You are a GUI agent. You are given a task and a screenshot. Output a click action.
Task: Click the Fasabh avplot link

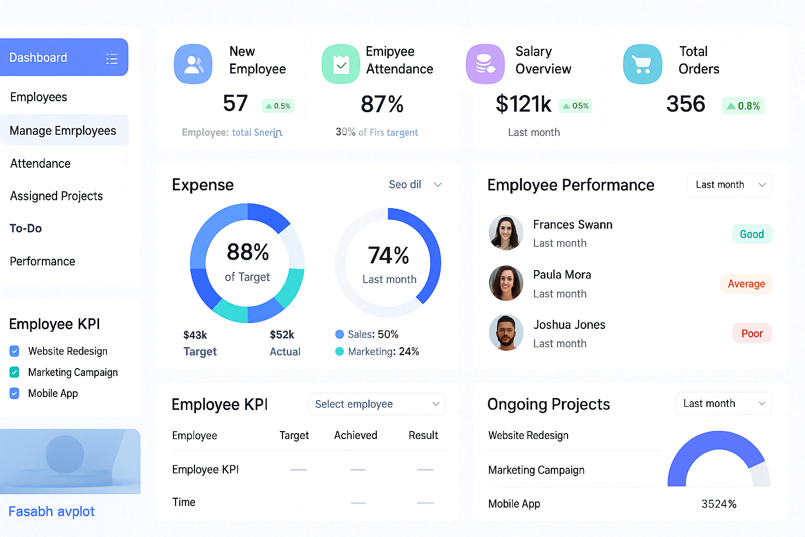coord(51,511)
